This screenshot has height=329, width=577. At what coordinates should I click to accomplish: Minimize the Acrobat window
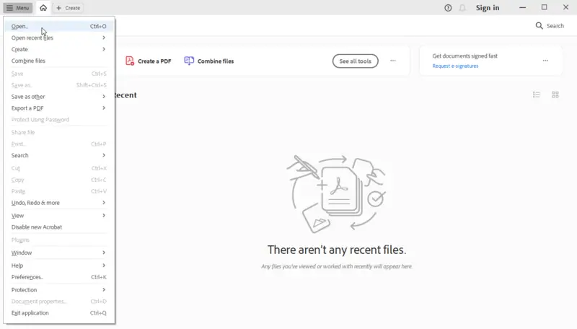pos(522,8)
